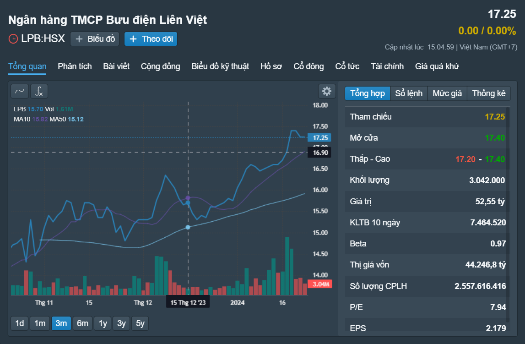Open the Bài viết tab
525x344 pixels.
[x=116, y=66]
